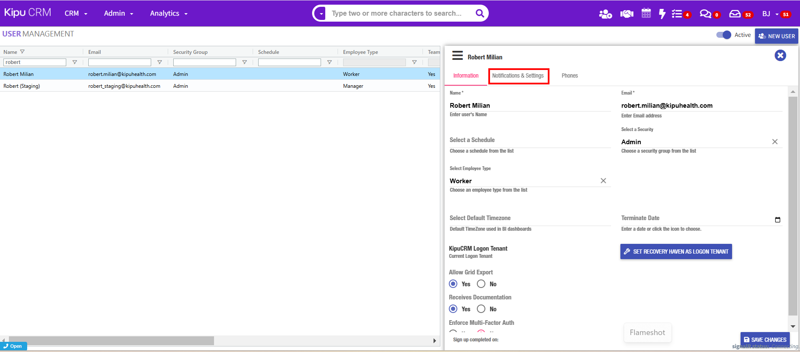800x352 pixels.
Task: Open the inbox tray icon
Action: 735,14
